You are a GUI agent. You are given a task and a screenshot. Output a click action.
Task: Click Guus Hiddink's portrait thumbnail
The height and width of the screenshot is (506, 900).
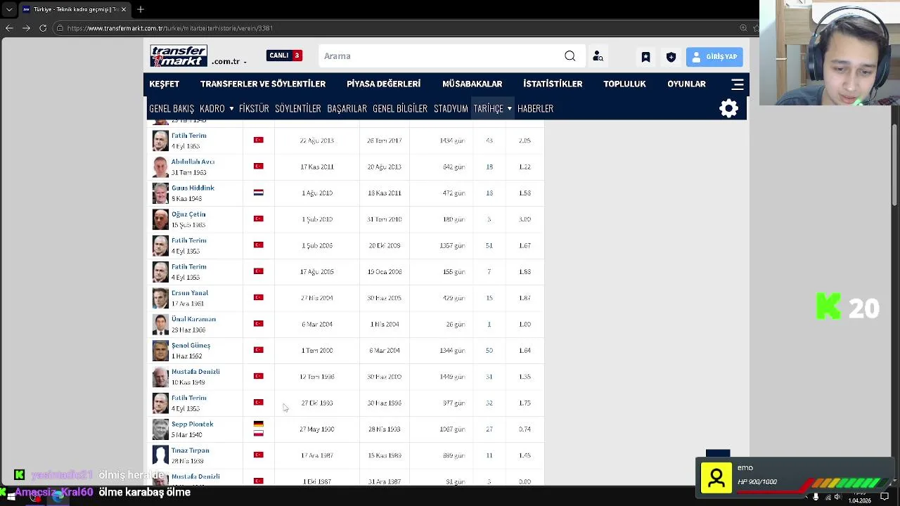(x=160, y=193)
